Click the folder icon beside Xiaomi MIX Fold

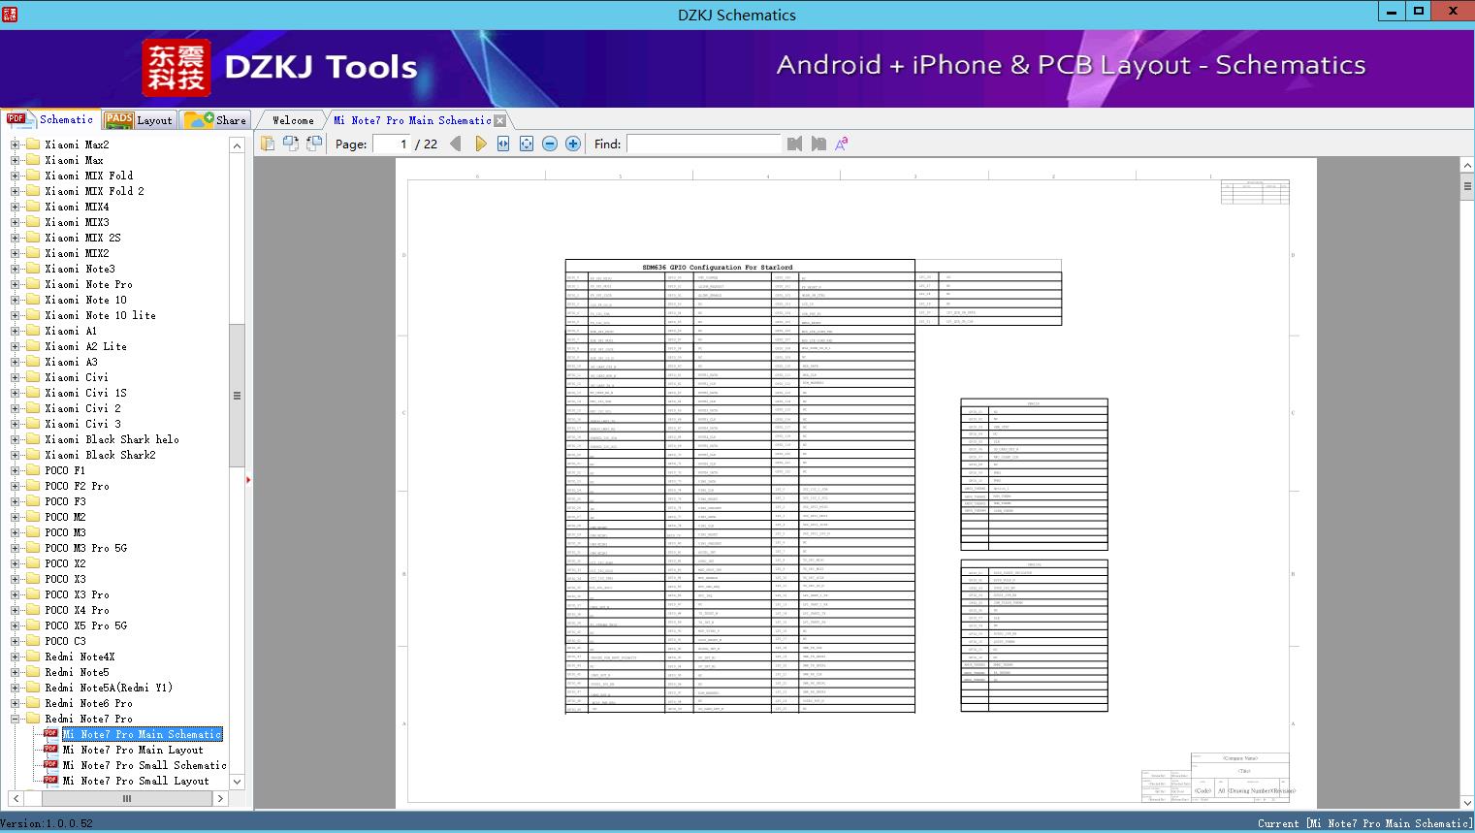(32, 176)
